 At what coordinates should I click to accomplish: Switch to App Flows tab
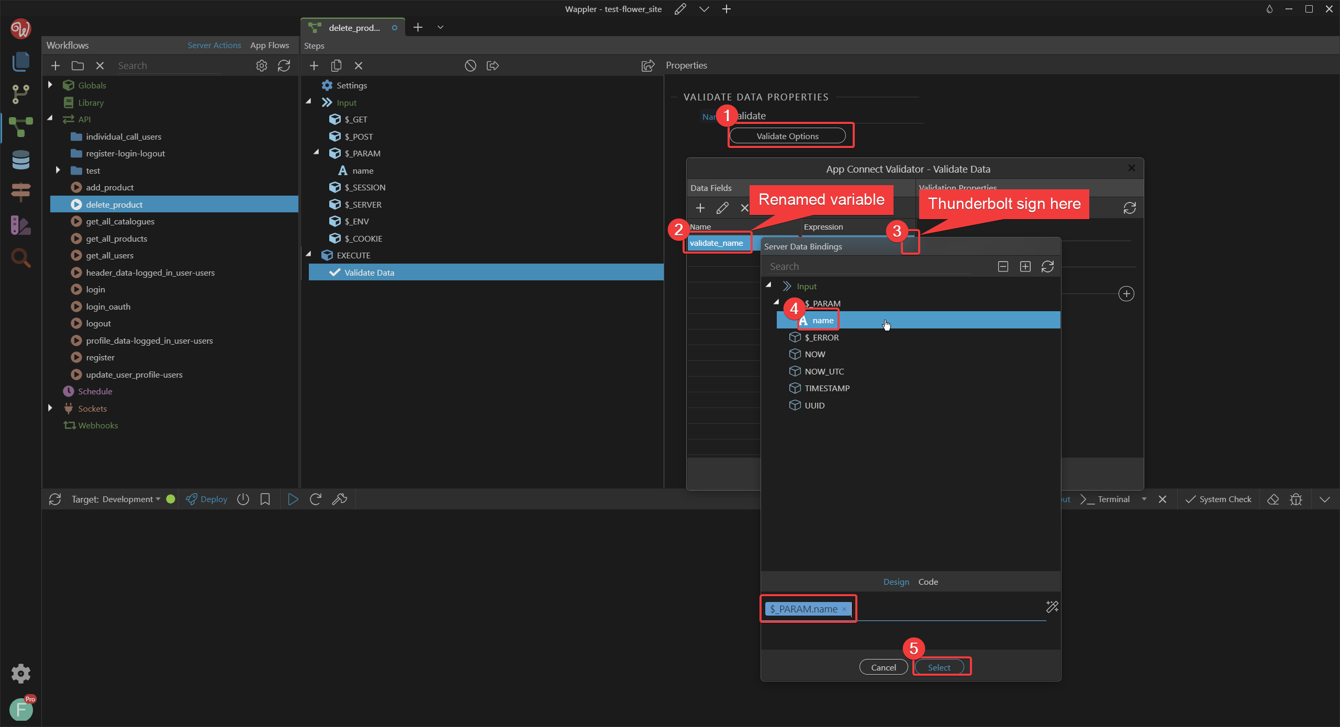pyautogui.click(x=270, y=46)
